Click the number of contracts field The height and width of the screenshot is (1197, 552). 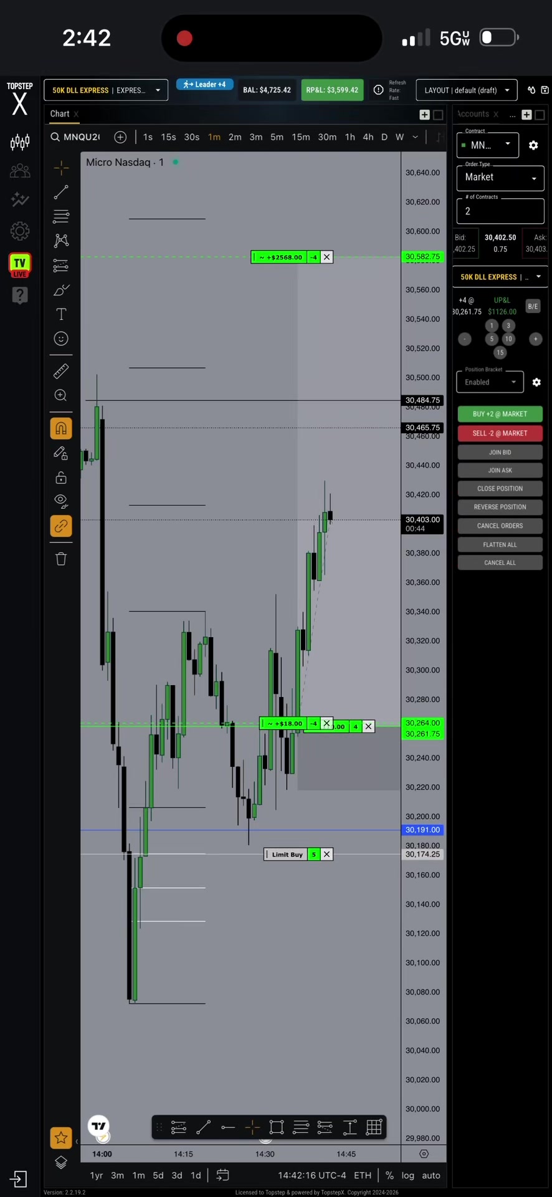tap(500, 211)
